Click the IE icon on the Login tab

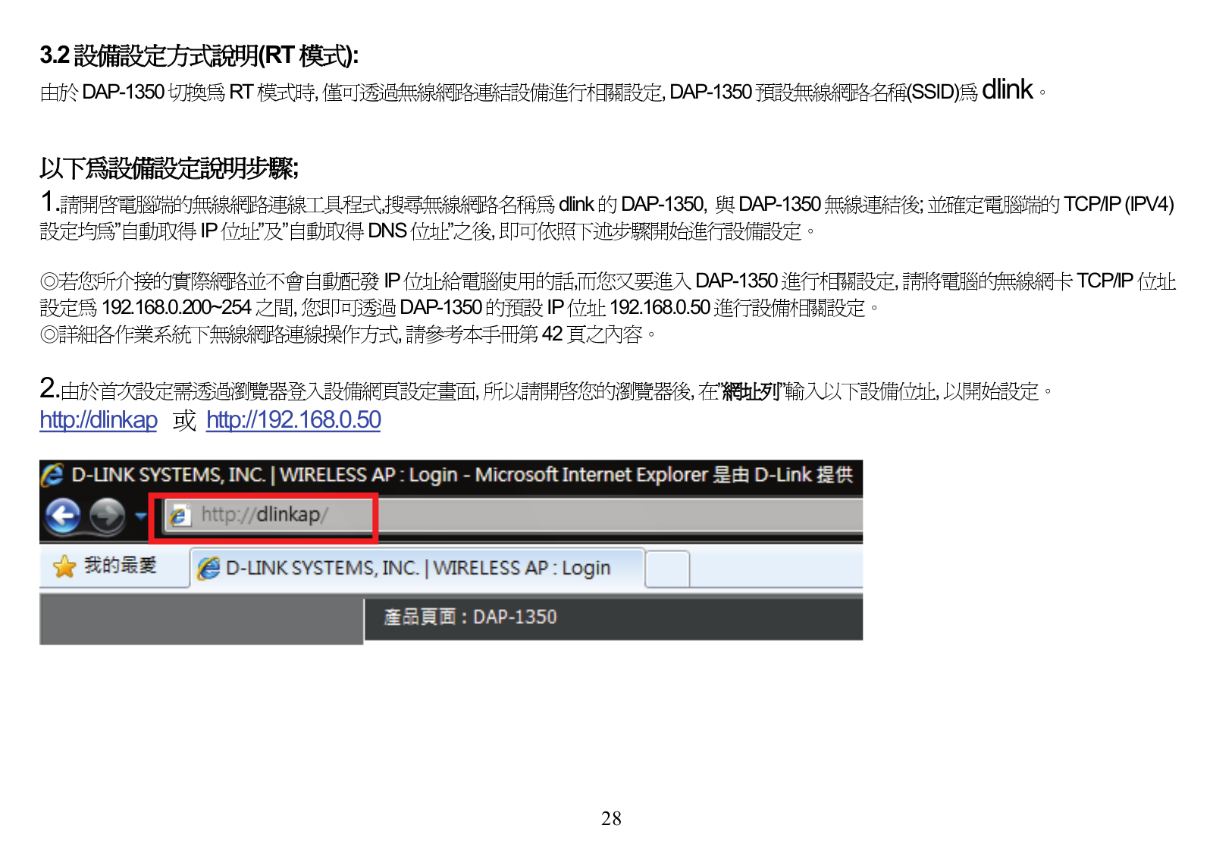208,568
